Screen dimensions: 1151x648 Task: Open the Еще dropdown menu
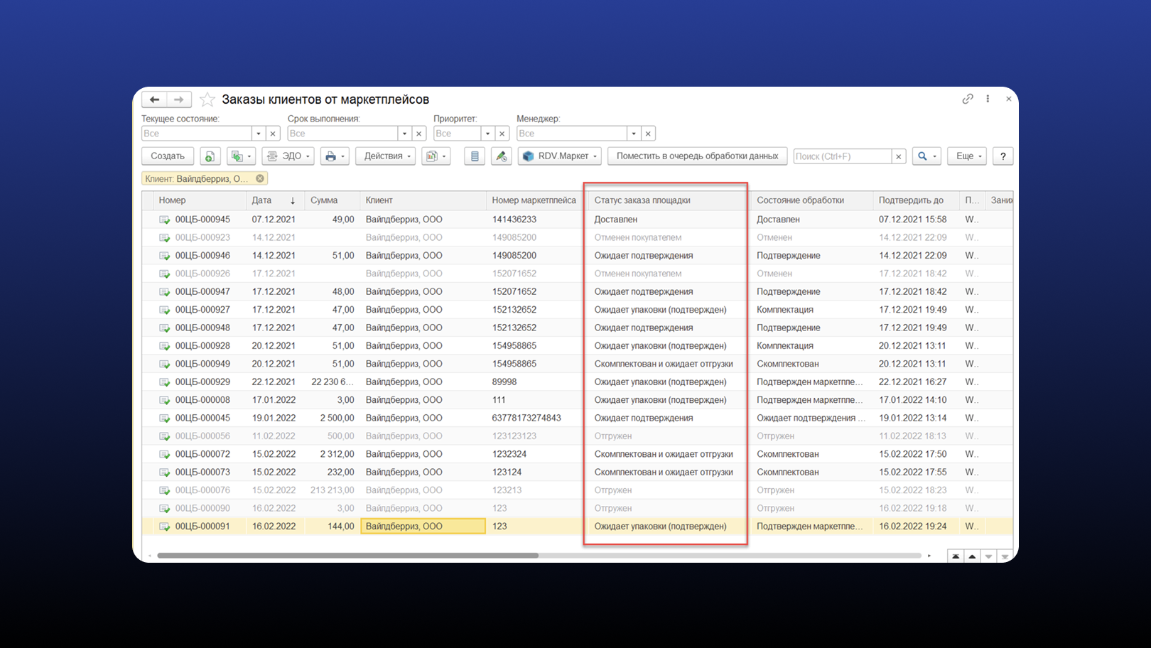click(x=967, y=156)
